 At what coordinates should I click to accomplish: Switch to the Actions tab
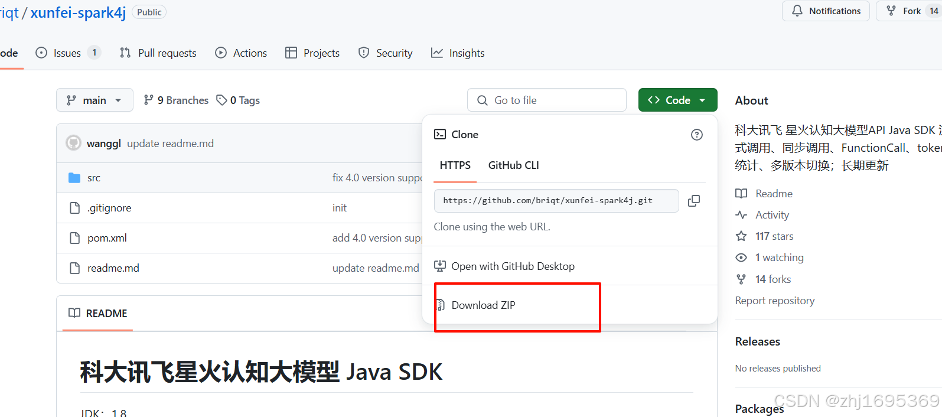click(241, 53)
